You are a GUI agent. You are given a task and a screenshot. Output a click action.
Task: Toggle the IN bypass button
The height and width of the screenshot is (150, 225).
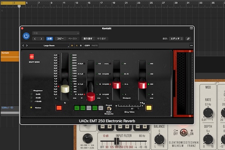point(72,46)
